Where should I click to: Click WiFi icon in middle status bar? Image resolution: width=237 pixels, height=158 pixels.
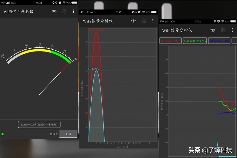point(143,12)
